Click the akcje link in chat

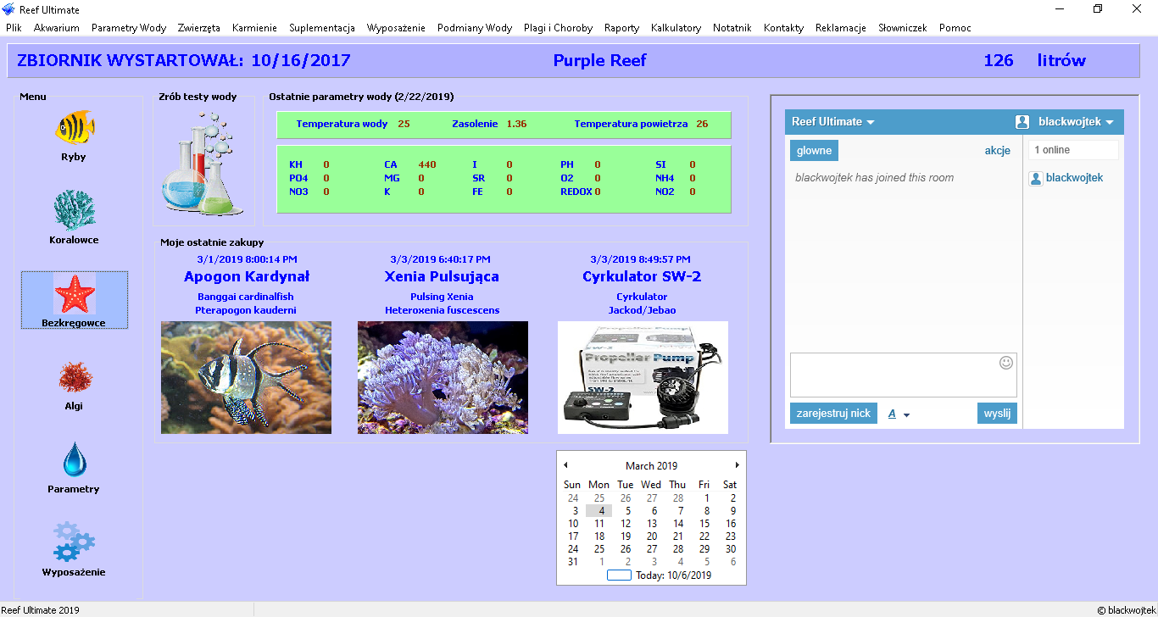(997, 151)
